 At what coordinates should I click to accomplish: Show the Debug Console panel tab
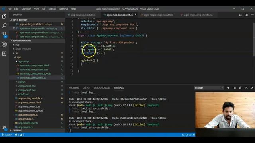tap(102, 88)
